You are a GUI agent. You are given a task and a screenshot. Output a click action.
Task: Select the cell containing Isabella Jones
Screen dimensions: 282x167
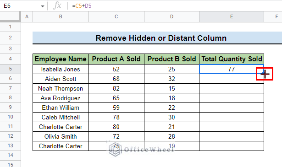pyautogui.click(x=61, y=69)
